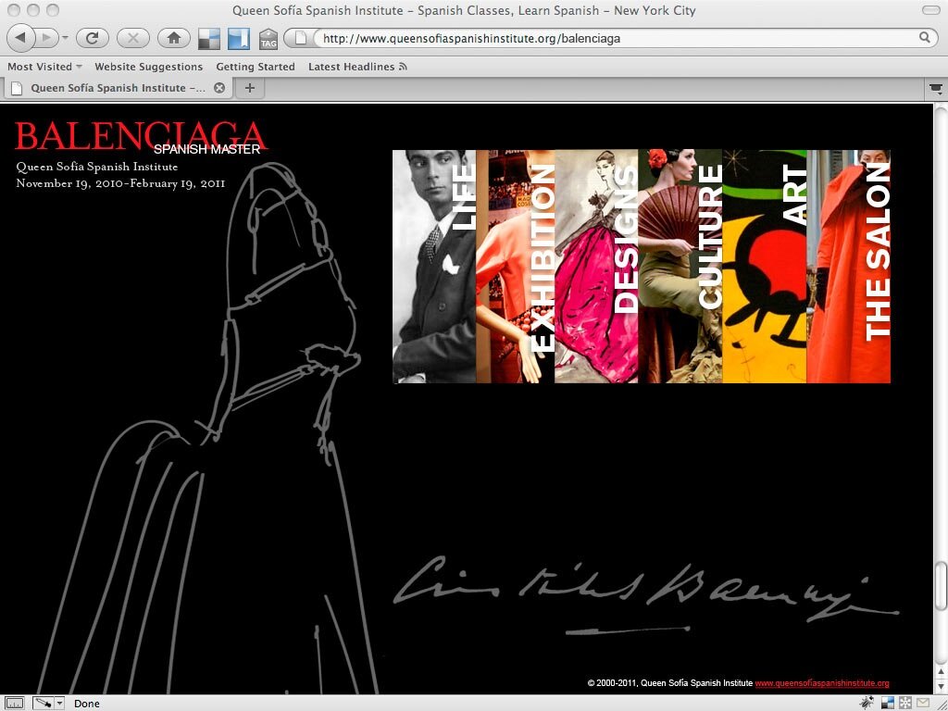Click the checkered square toolbar icon
The image size is (948, 711).
(x=209, y=39)
